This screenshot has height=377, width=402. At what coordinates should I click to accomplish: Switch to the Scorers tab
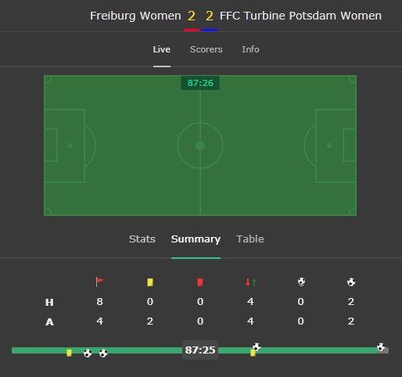(x=206, y=49)
